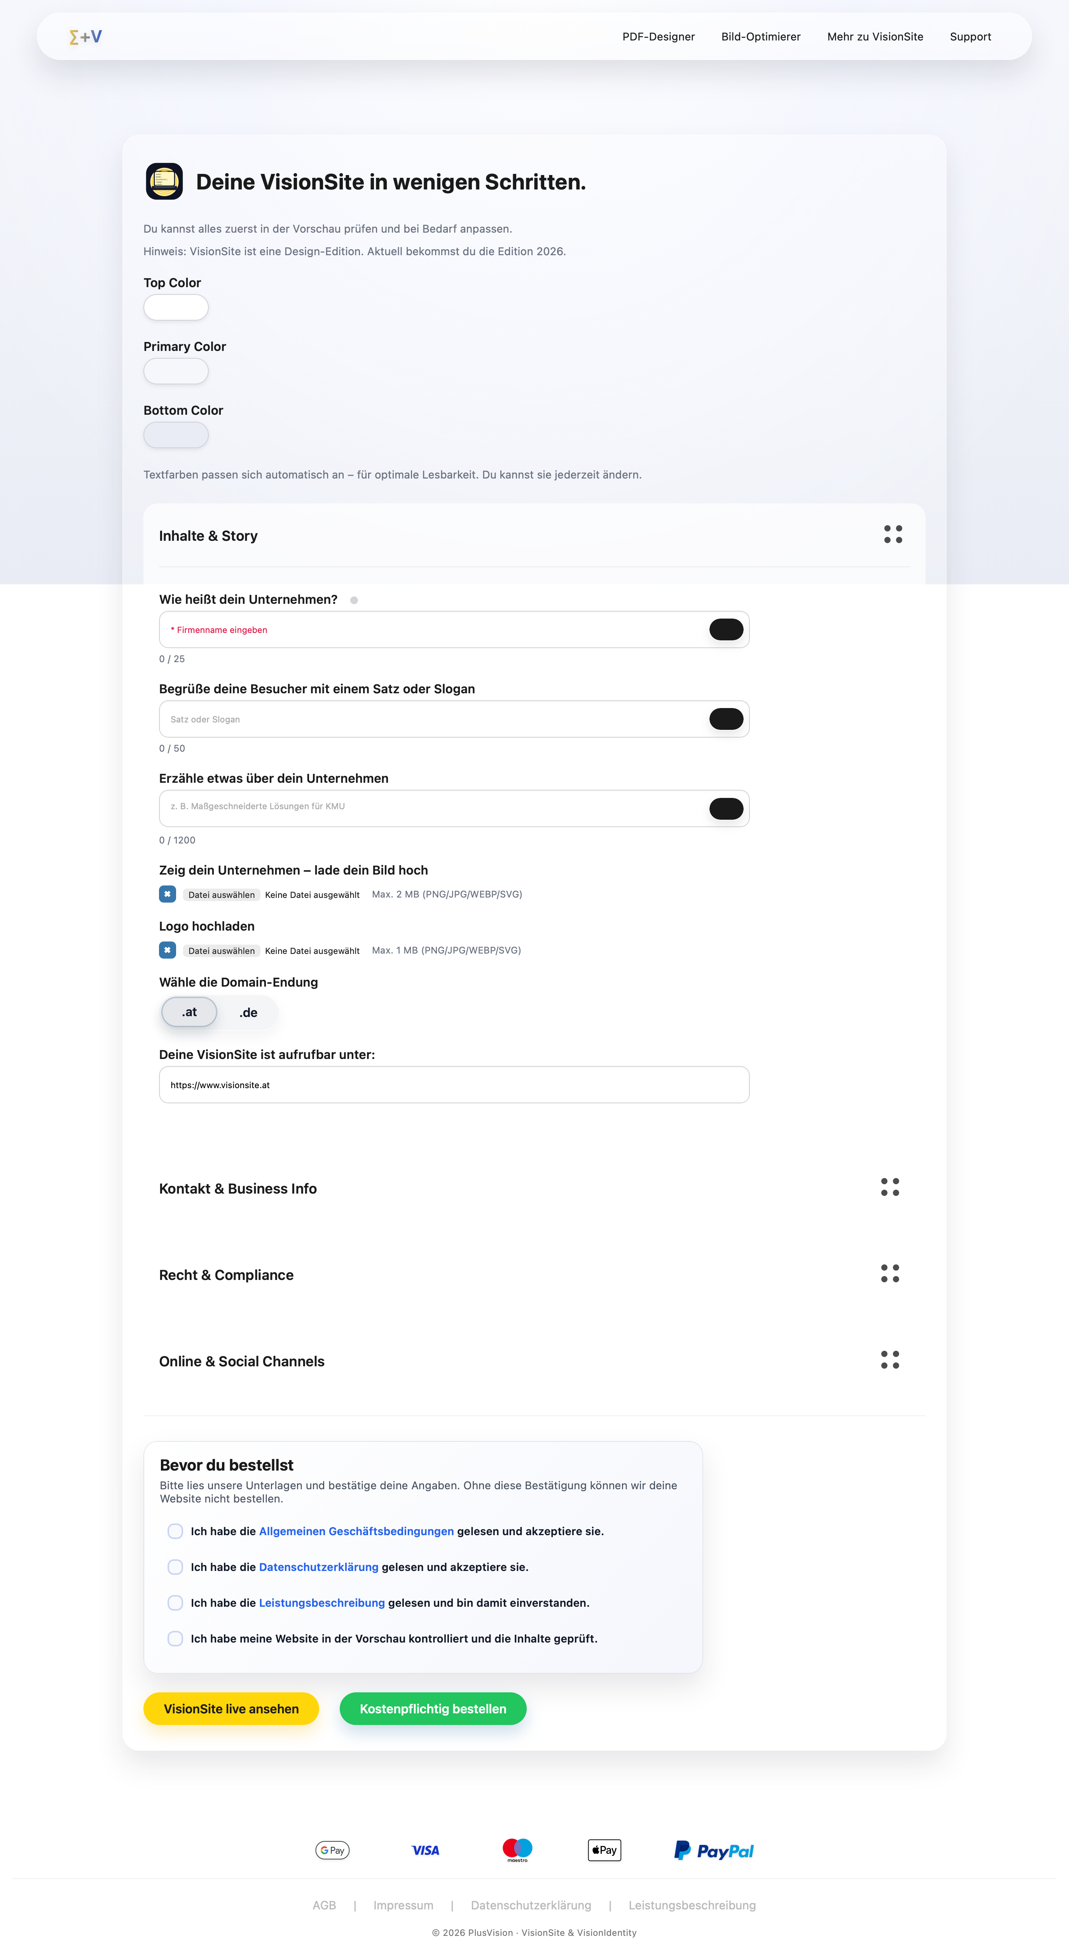Click the Google Pay payment icon
This screenshot has height=1953, width=1069.
pos(332,1850)
